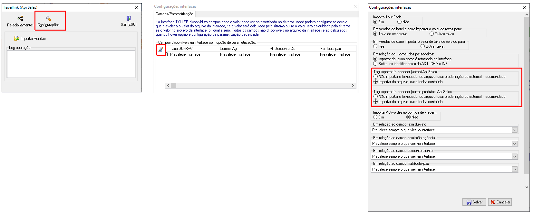Click the grid's horizontal scrollbar thumb
The height and width of the screenshot is (215, 533).
point(173,86)
